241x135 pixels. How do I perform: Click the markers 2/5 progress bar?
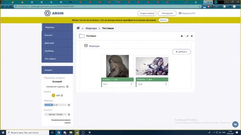(55, 105)
